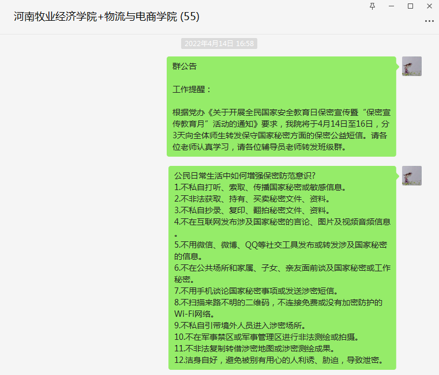Open the three-dot chat info menu
Screen dimensions: 439x375
pyautogui.click(x=429, y=20)
